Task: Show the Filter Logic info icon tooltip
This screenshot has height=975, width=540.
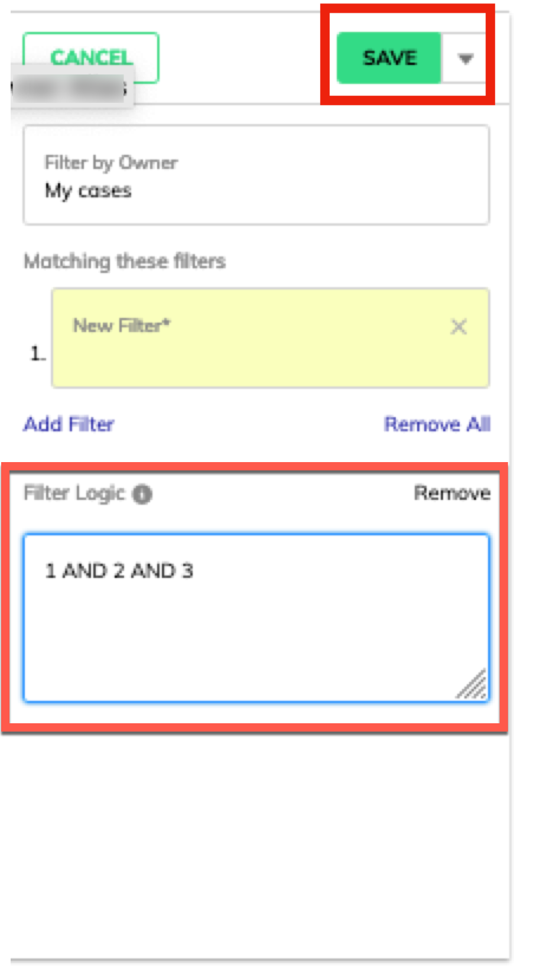Action: (x=142, y=494)
